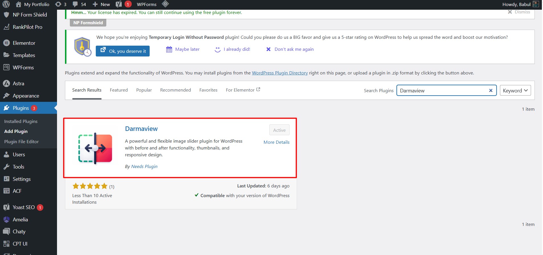Click the WordPress logo in admin bar

click(6, 4)
